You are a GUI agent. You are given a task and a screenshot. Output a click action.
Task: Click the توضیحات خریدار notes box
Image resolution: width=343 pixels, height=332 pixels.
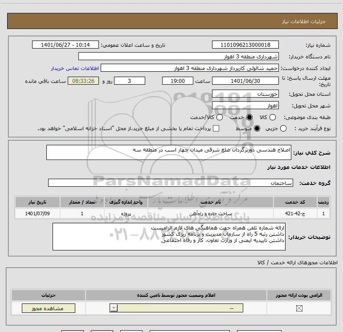[x=169, y=237]
